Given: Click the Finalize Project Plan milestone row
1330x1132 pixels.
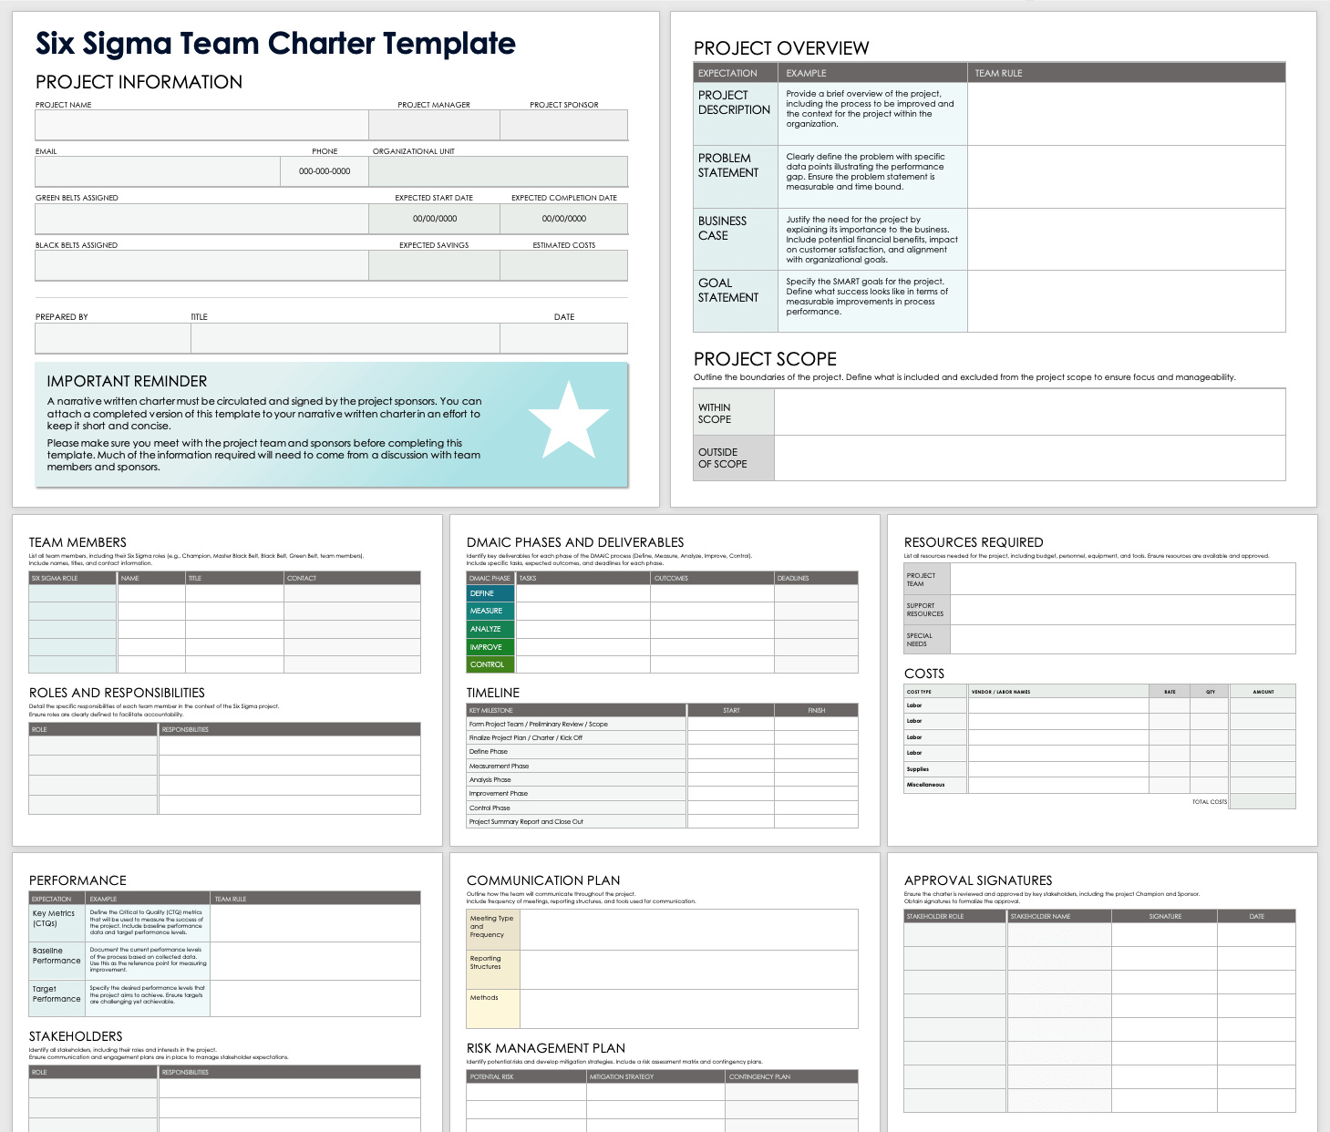Looking at the screenshot, I should [x=662, y=738].
